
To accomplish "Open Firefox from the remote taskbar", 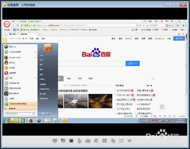I will [31, 121].
